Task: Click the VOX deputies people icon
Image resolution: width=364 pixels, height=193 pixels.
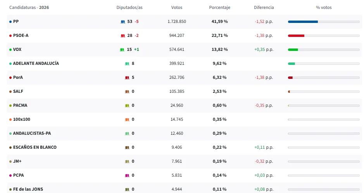Action: (122, 50)
